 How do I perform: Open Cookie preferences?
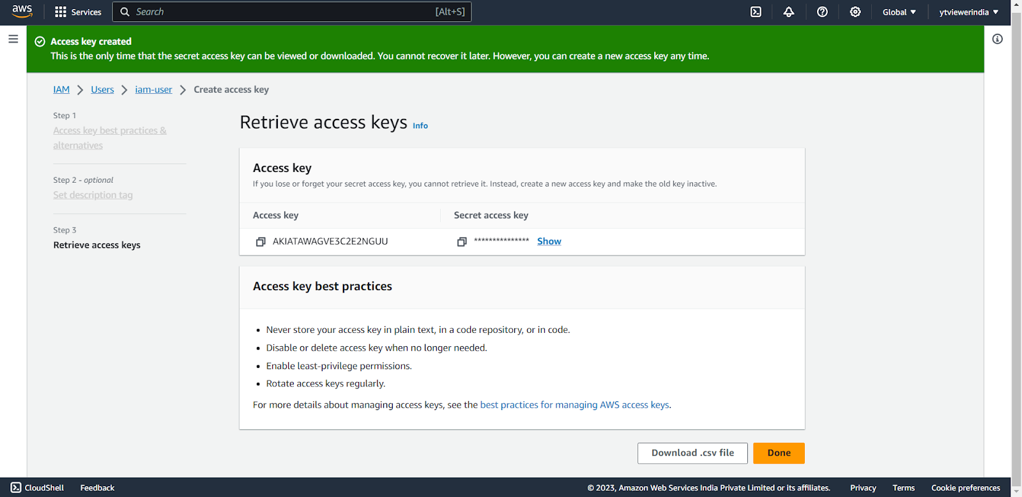[x=966, y=488]
